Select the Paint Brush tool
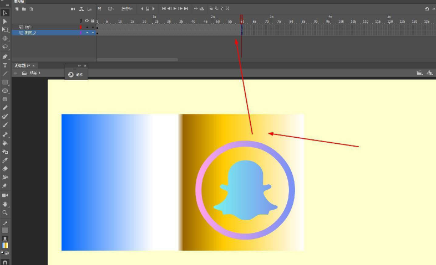The image size is (436, 265). [x=5, y=116]
